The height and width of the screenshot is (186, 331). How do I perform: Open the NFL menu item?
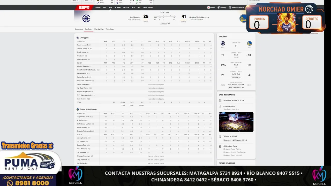[x=105, y=7]
